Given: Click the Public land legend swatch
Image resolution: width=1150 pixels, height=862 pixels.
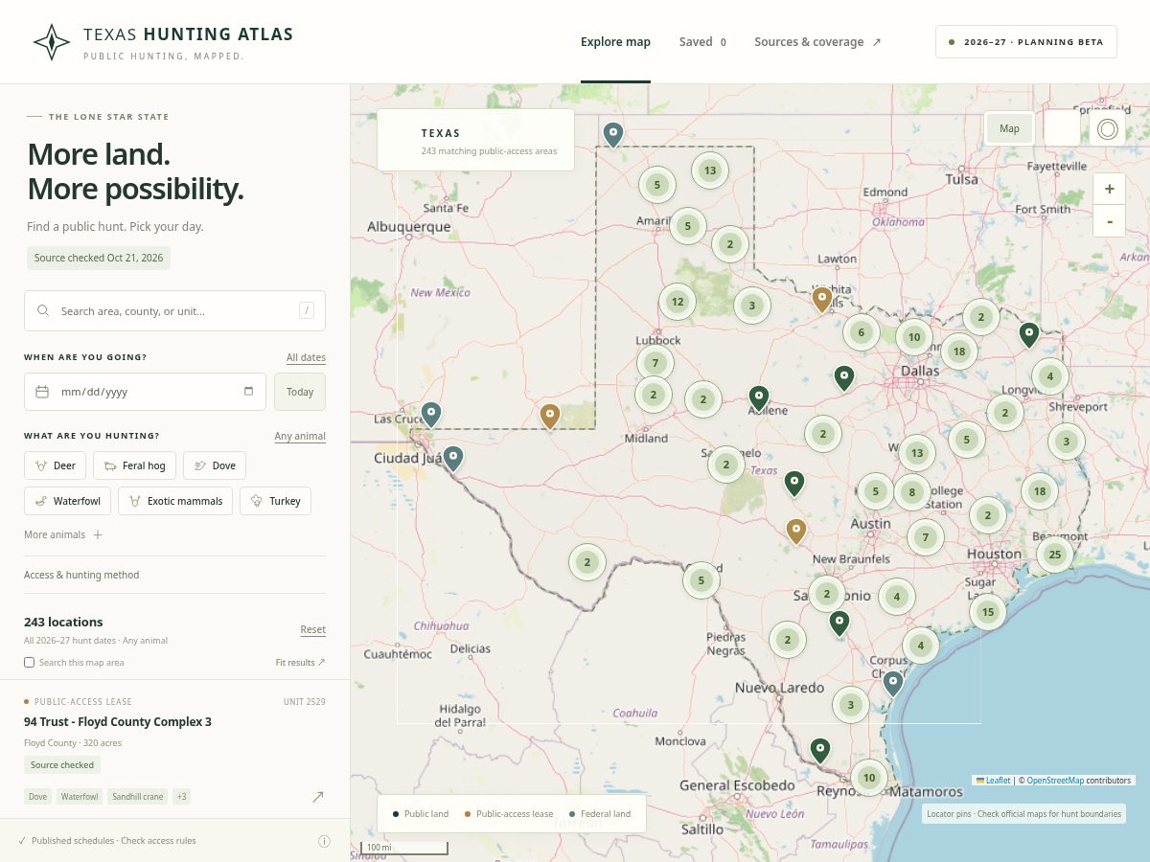Looking at the screenshot, I should click(396, 814).
